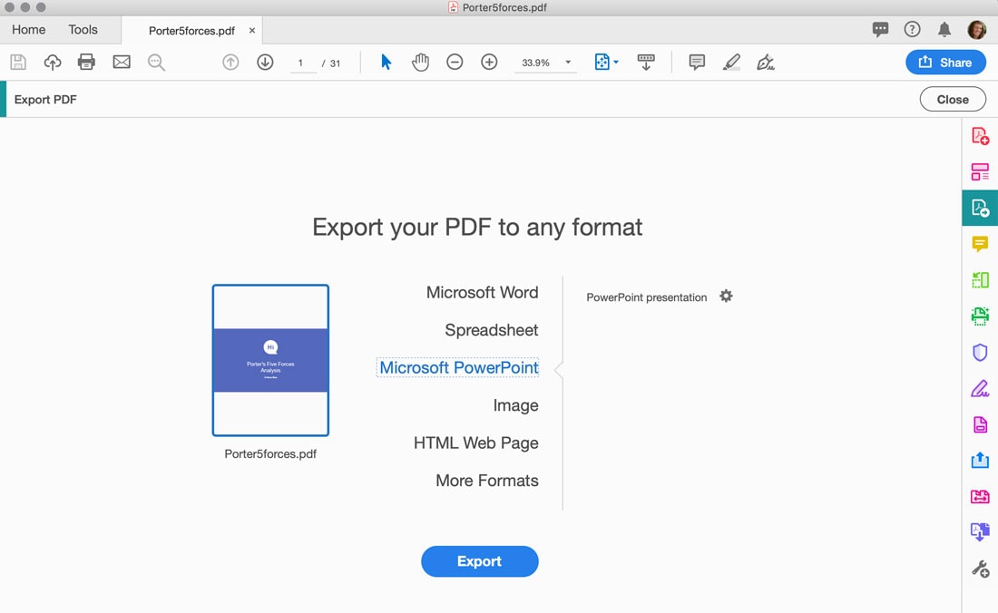Open the Fill & Sign pen icon in sidebar
This screenshot has width=998, height=613.
point(980,388)
